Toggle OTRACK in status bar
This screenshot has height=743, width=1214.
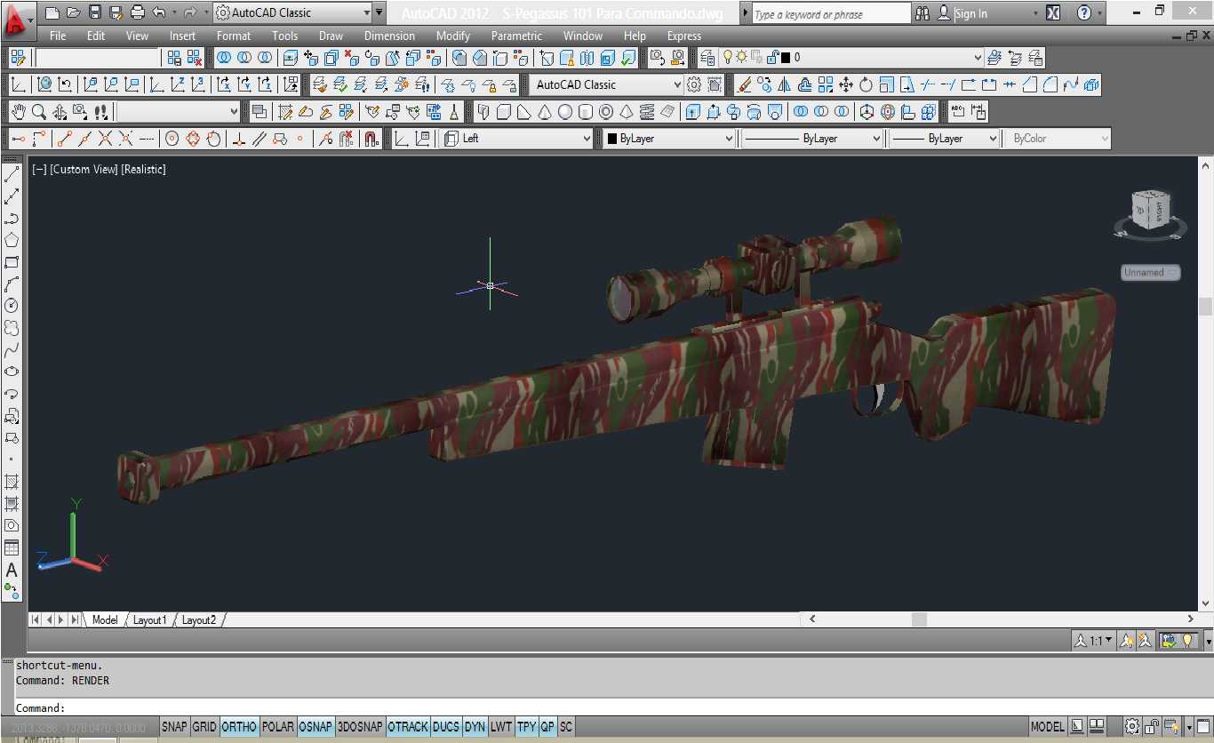(x=408, y=727)
